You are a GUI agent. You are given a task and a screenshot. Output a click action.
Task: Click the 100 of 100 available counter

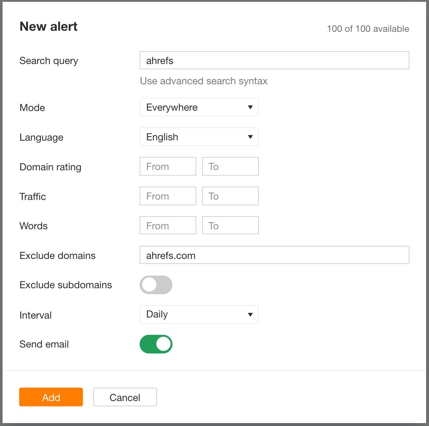tap(368, 29)
